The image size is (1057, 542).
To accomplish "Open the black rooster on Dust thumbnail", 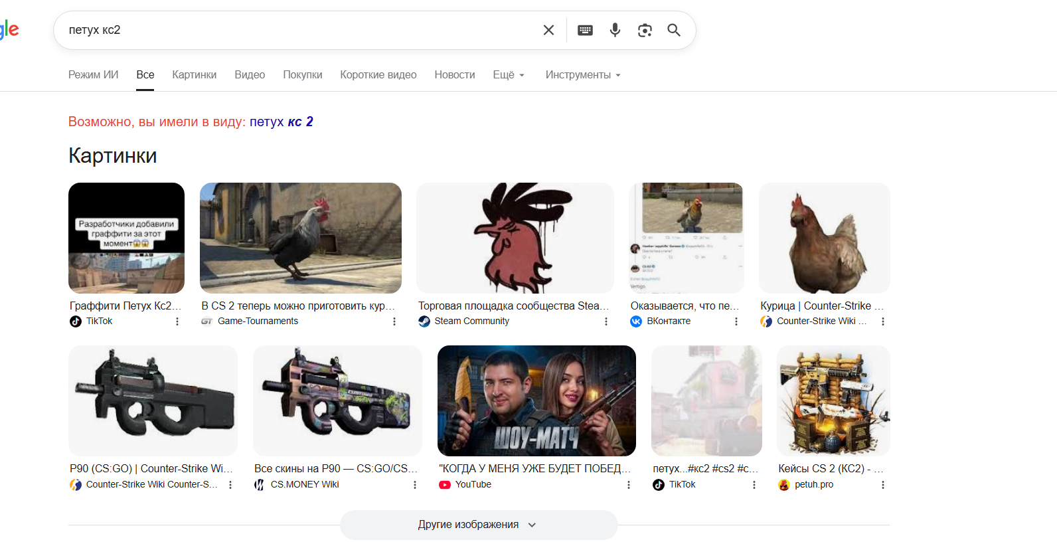I will point(301,238).
